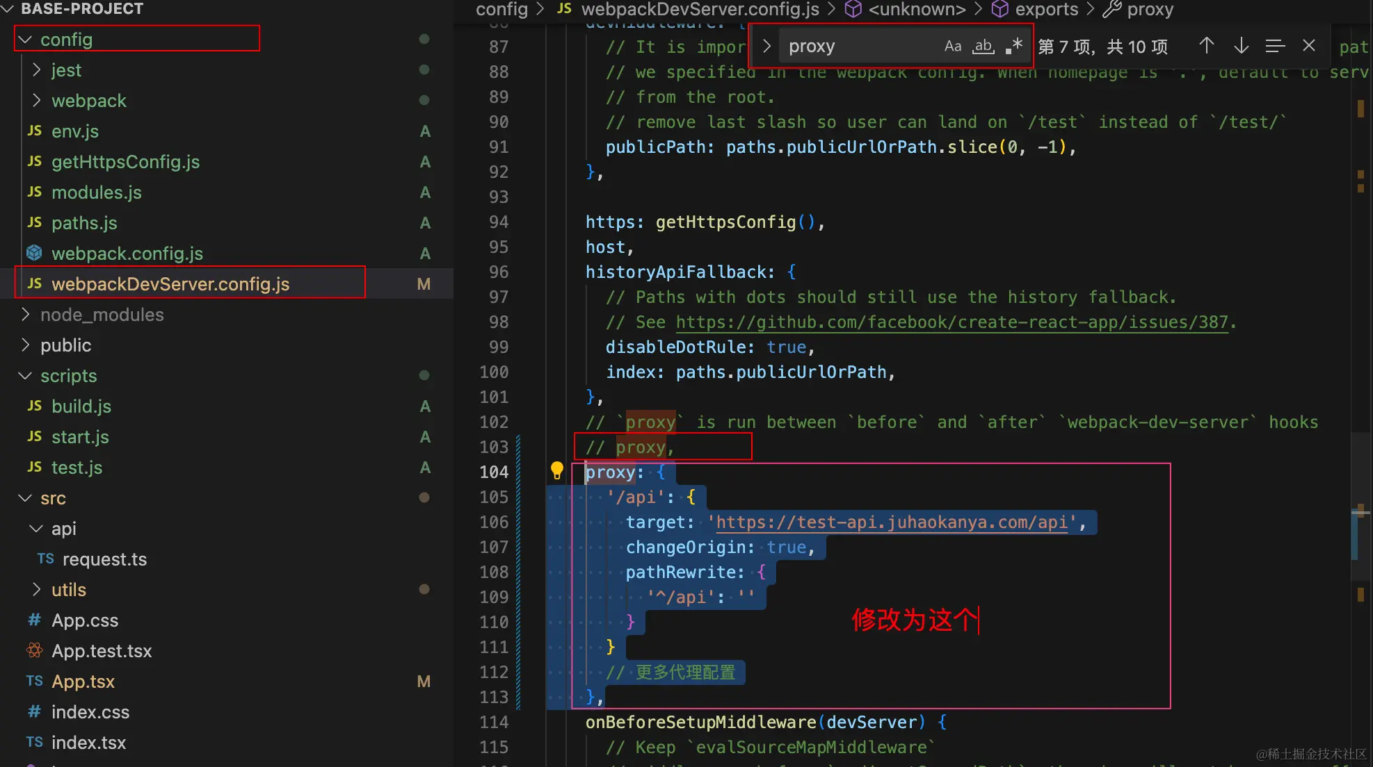Open the create-react-app issues GitHub link
Image resolution: width=1373 pixels, height=767 pixels.
tap(952, 322)
